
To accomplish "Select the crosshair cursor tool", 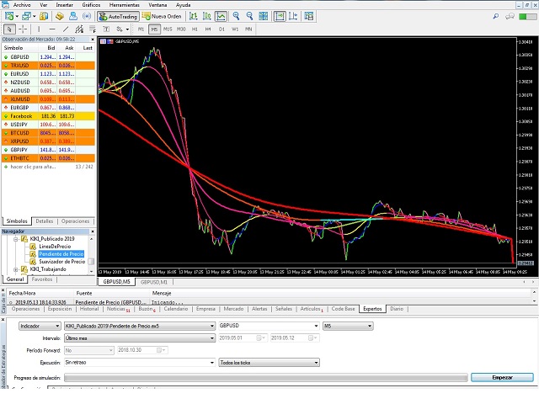I will (23, 29).
